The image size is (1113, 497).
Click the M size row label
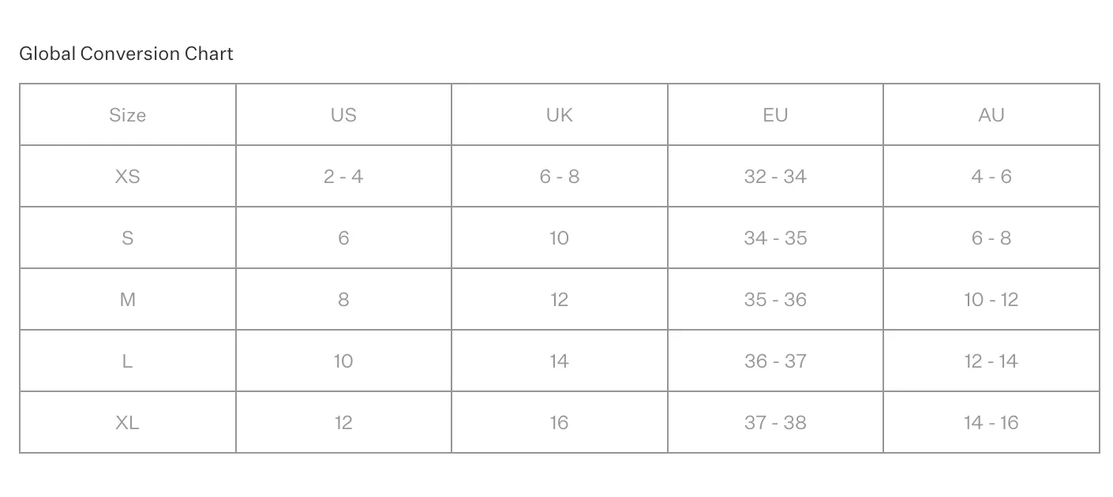click(x=128, y=300)
